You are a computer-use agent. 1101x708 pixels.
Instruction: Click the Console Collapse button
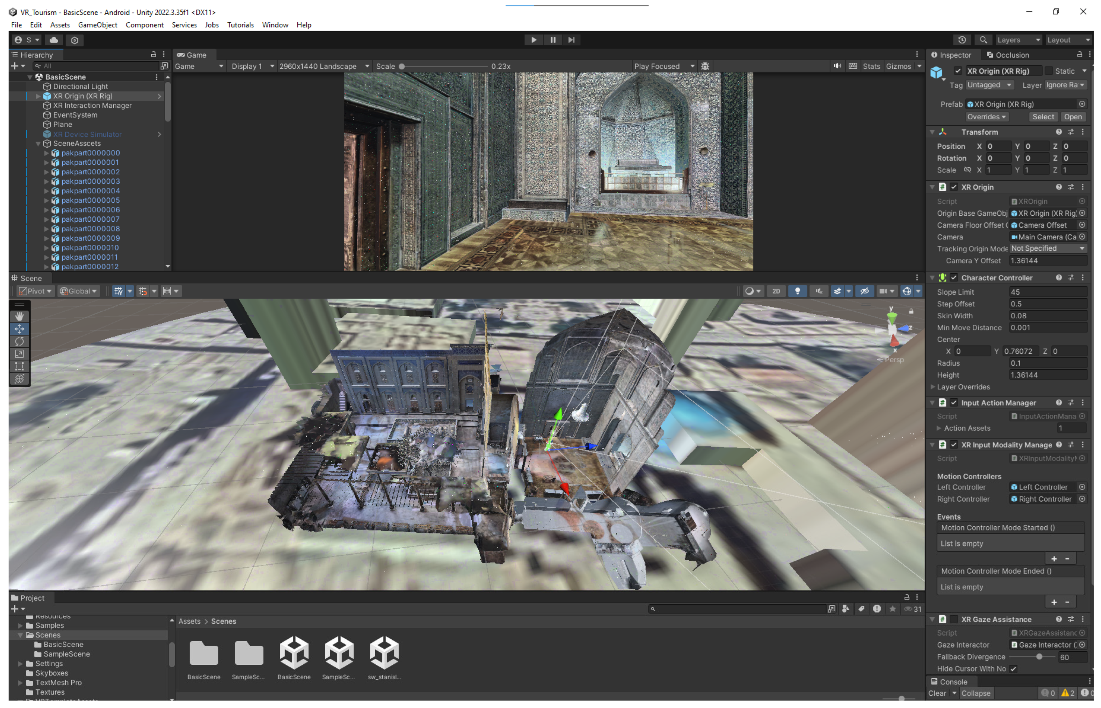tap(976, 693)
